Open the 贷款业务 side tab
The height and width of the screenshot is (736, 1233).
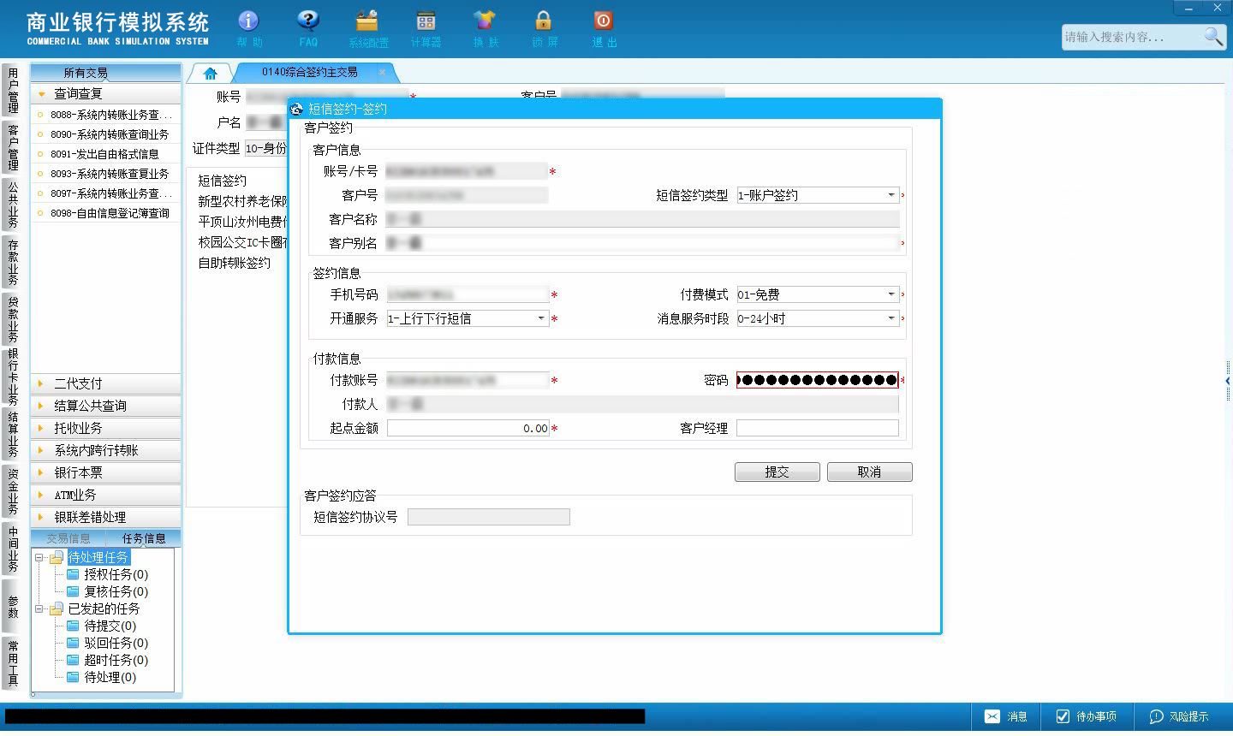coord(13,319)
